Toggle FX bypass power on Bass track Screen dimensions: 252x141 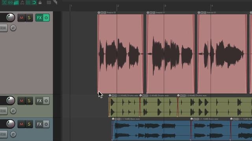(x=46, y=124)
